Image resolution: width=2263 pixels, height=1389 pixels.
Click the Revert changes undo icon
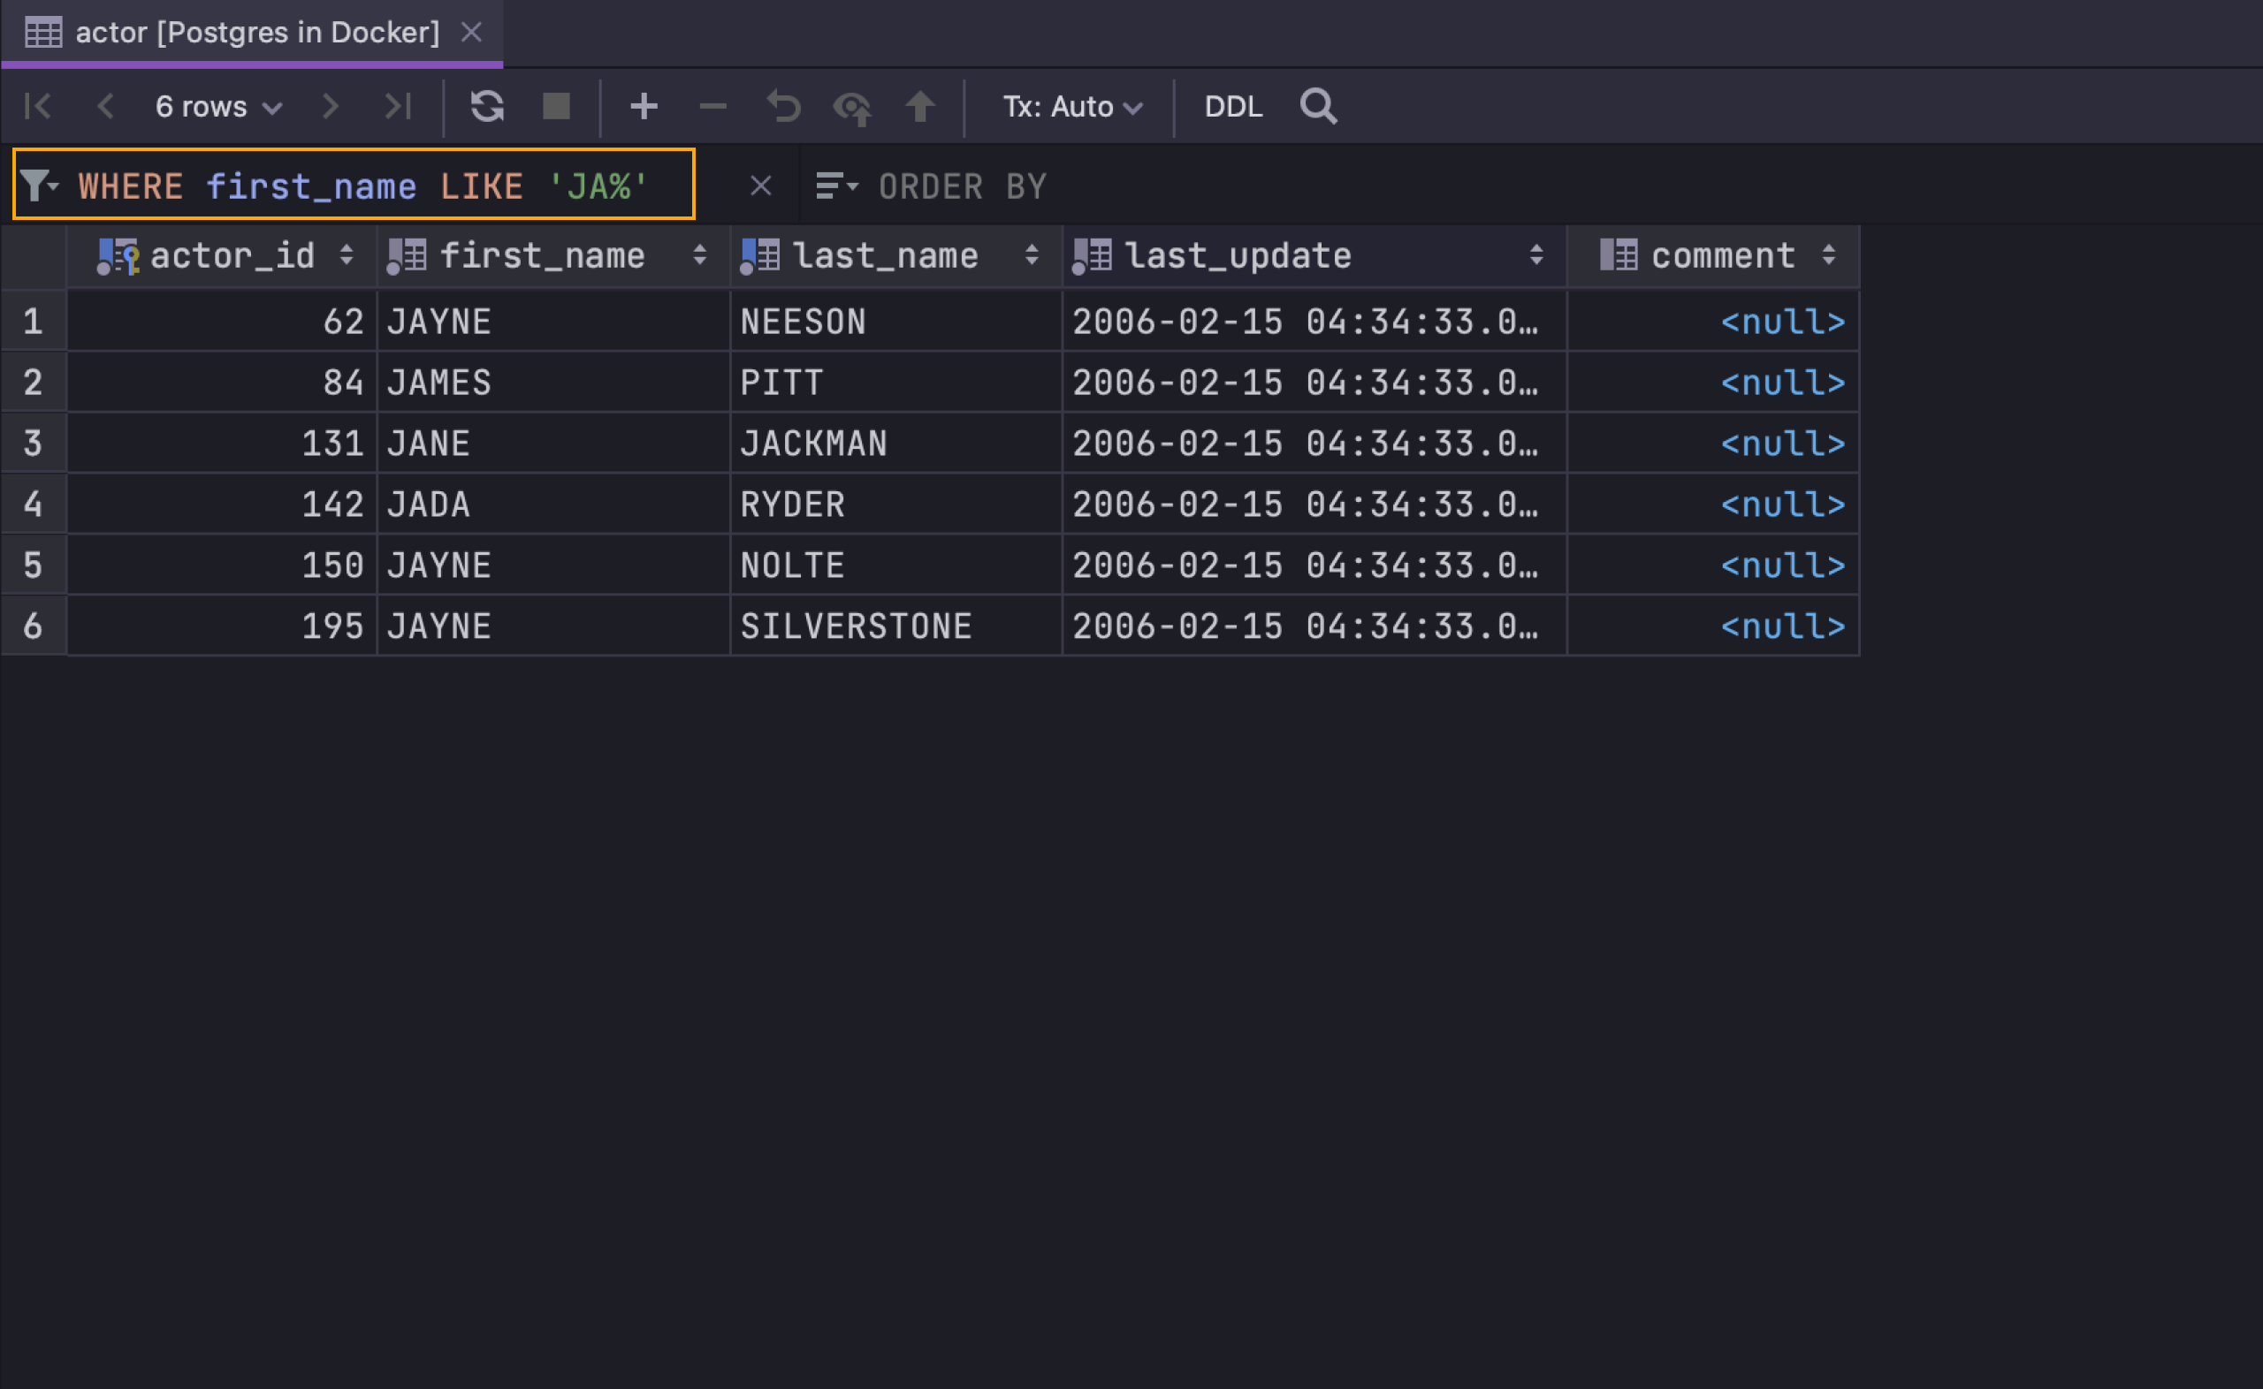tap(783, 107)
